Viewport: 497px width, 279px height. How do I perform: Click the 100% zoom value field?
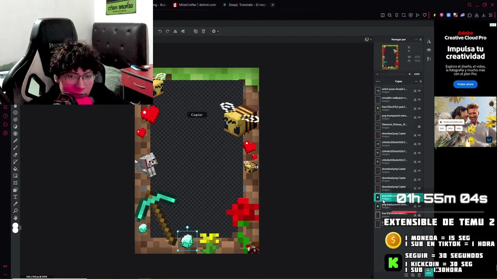[x=417, y=74]
